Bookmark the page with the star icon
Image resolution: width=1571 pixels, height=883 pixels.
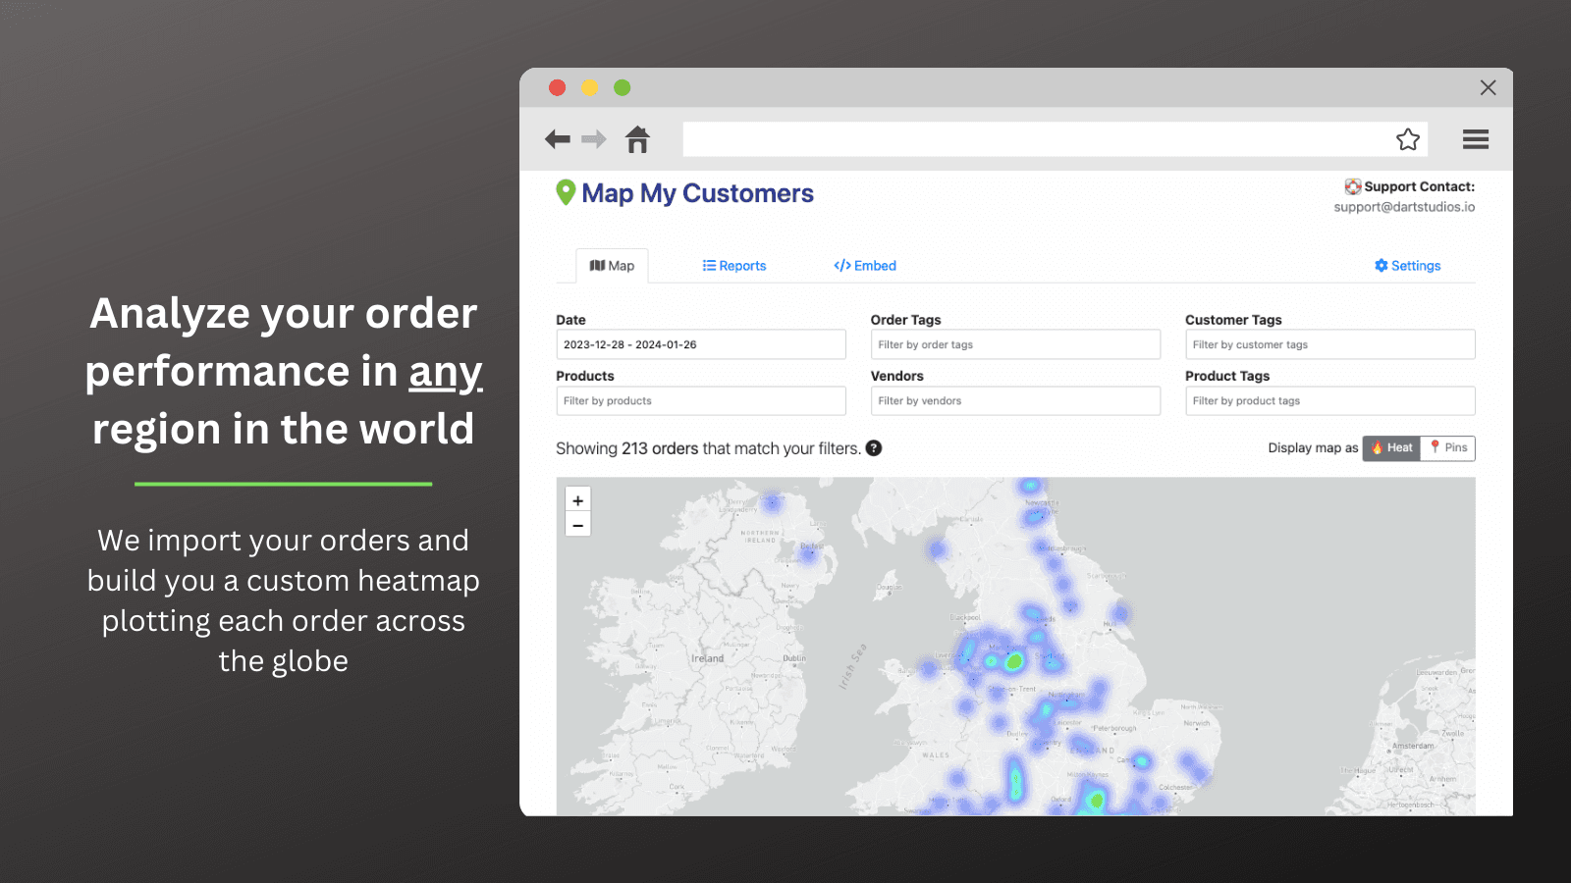[1408, 139]
